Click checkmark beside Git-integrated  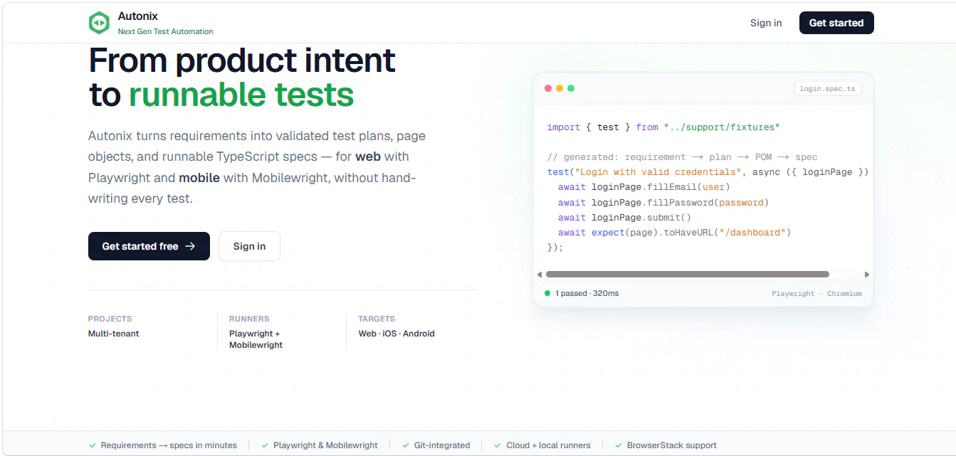click(x=406, y=445)
